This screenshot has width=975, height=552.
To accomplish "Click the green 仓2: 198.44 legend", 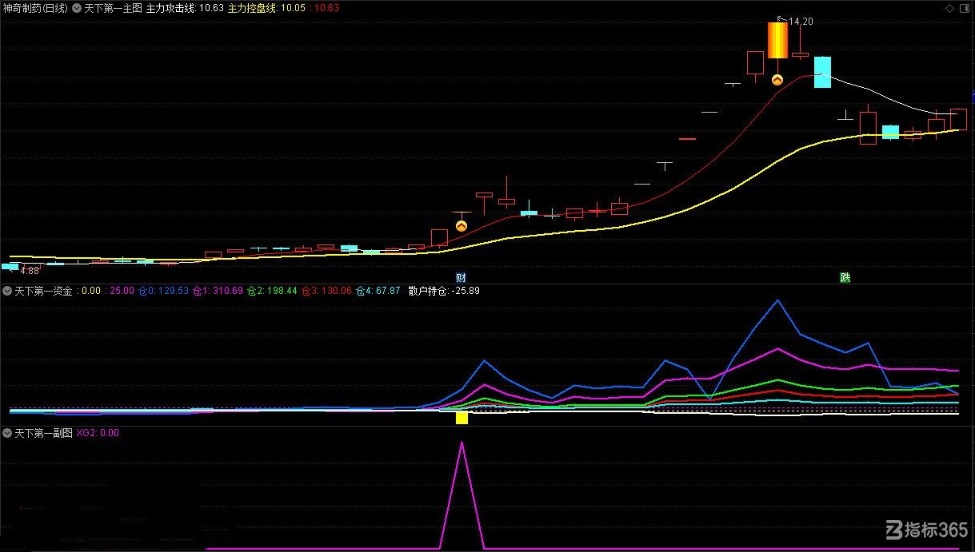I will (272, 291).
